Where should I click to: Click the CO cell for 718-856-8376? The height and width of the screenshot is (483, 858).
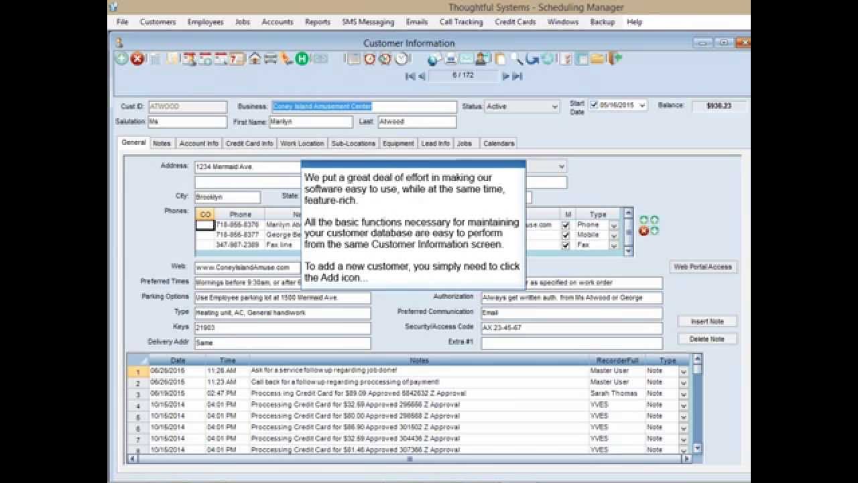click(205, 225)
